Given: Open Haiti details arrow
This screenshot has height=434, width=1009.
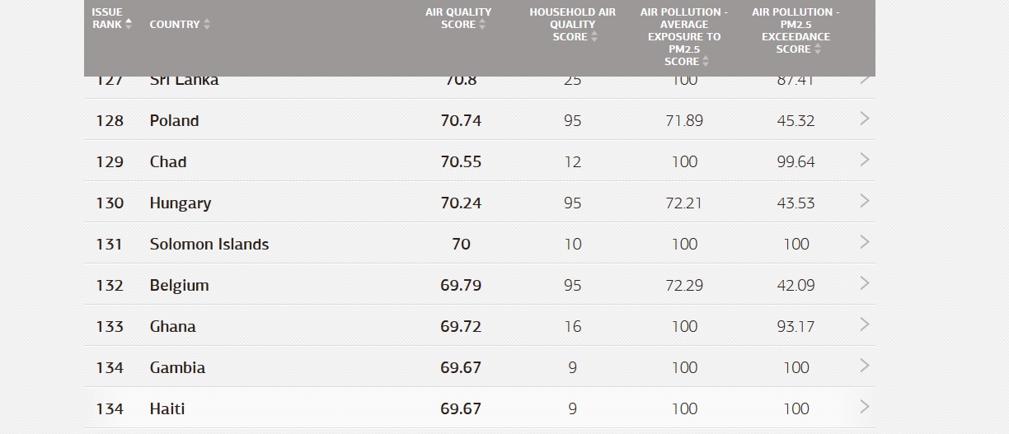Looking at the screenshot, I should 865,407.
